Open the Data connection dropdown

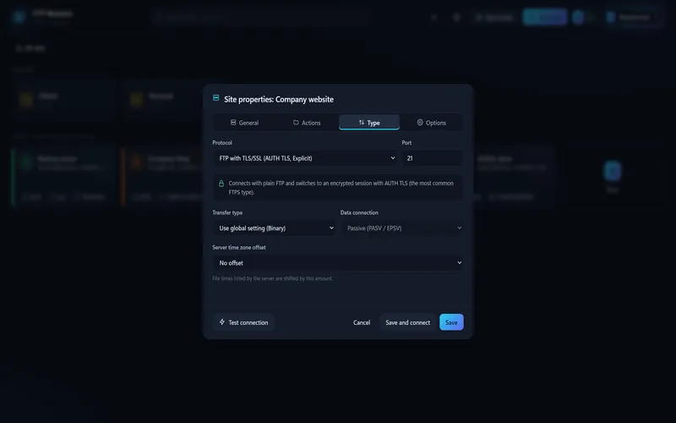tap(402, 228)
